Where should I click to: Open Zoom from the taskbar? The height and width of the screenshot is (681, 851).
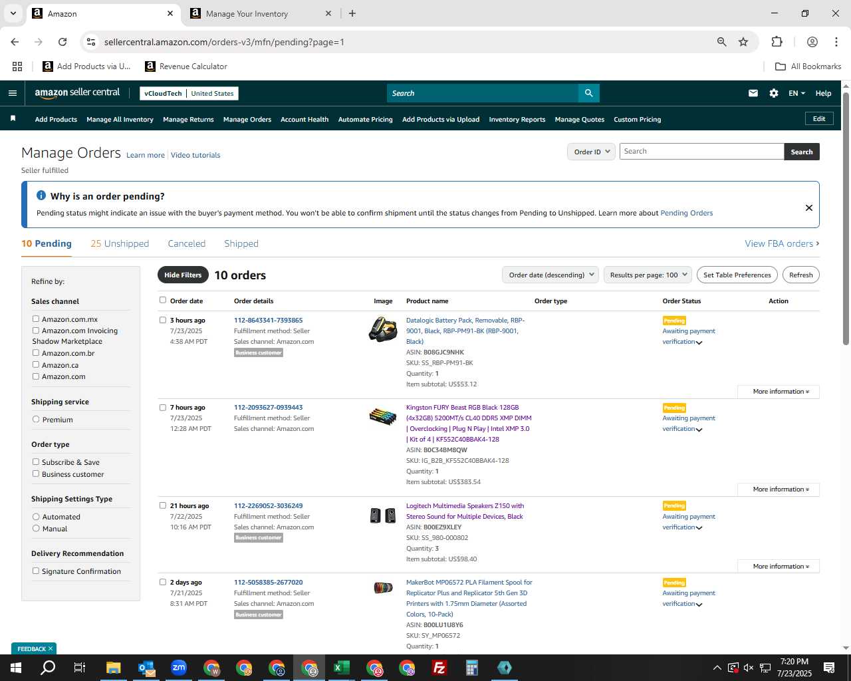179,668
